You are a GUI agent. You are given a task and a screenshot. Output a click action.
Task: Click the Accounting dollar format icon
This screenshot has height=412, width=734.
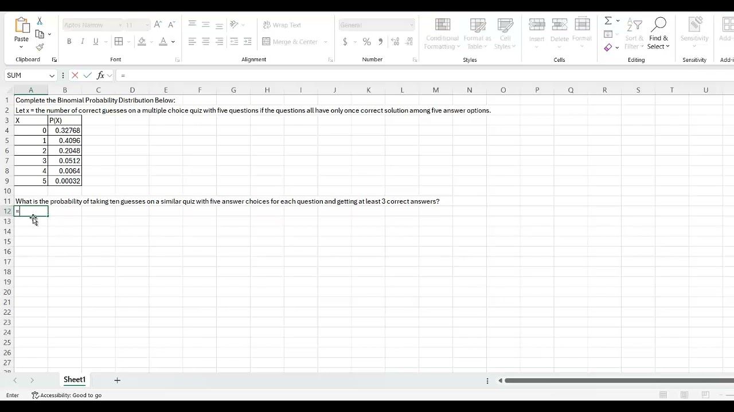pyautogui.click(x=345, y=42)
